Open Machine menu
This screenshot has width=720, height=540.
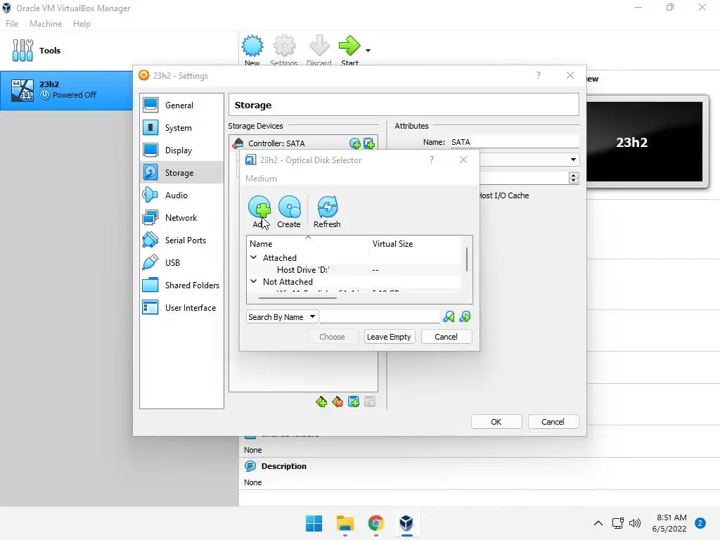tap(46, 24)
